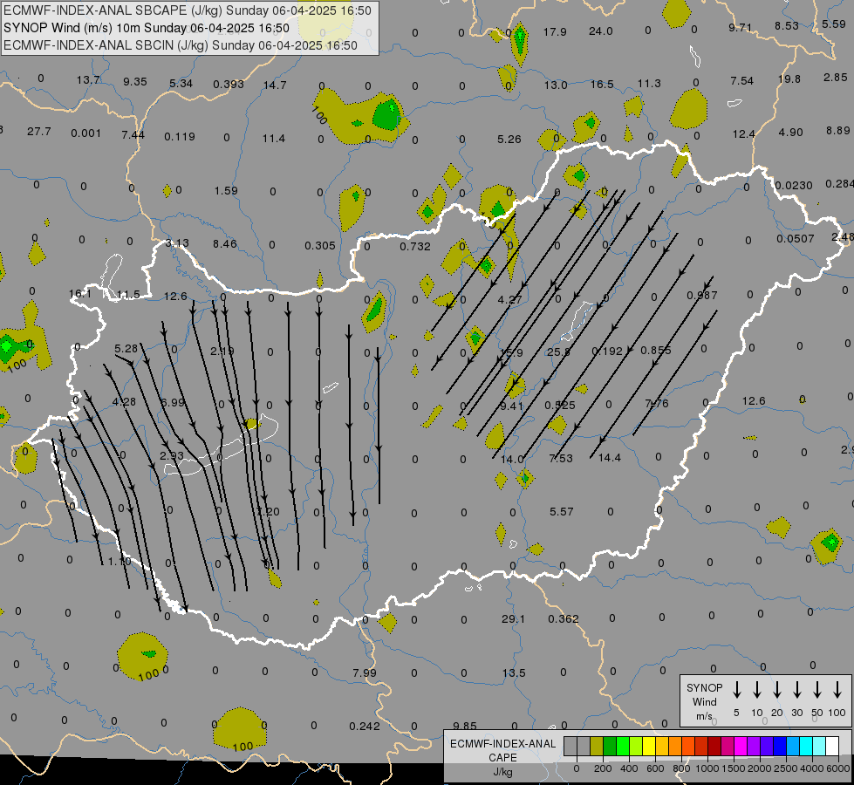Click the grid value 0.0507

click(x=796, y=239)
